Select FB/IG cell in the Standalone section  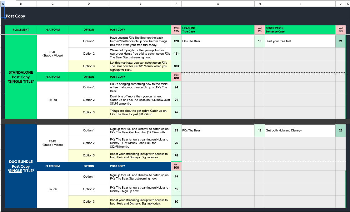tap(52, 54)
